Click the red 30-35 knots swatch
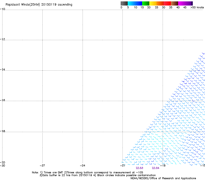The image size is (205, 180). coord(167,3)
